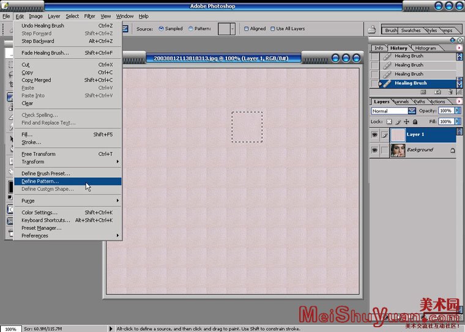
Task: Create new document from current history state
Action: [x=423, y=92]
